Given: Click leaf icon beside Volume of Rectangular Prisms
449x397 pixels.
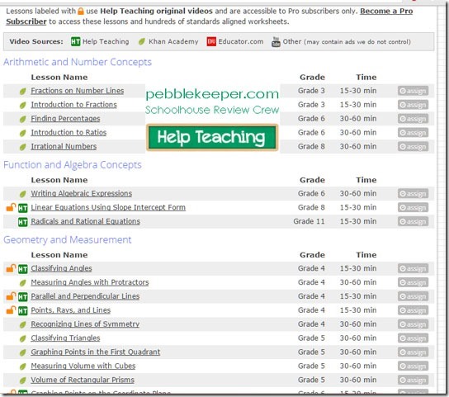Looking at the screenshot, I should click(x=22, y=380).
